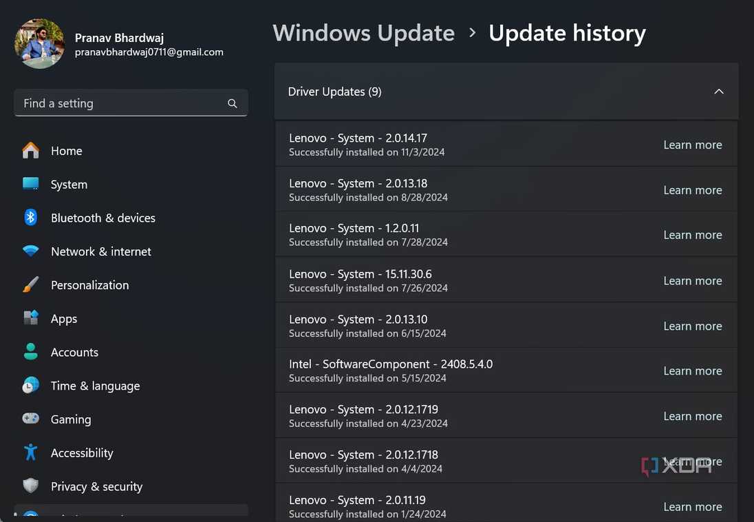
Task: Select Lenovo - System - 2.0.11.19 entry
Action: 506,503
